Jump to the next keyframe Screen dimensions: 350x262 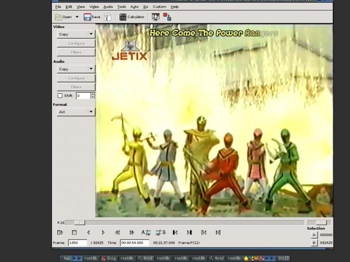coord(131,233)
